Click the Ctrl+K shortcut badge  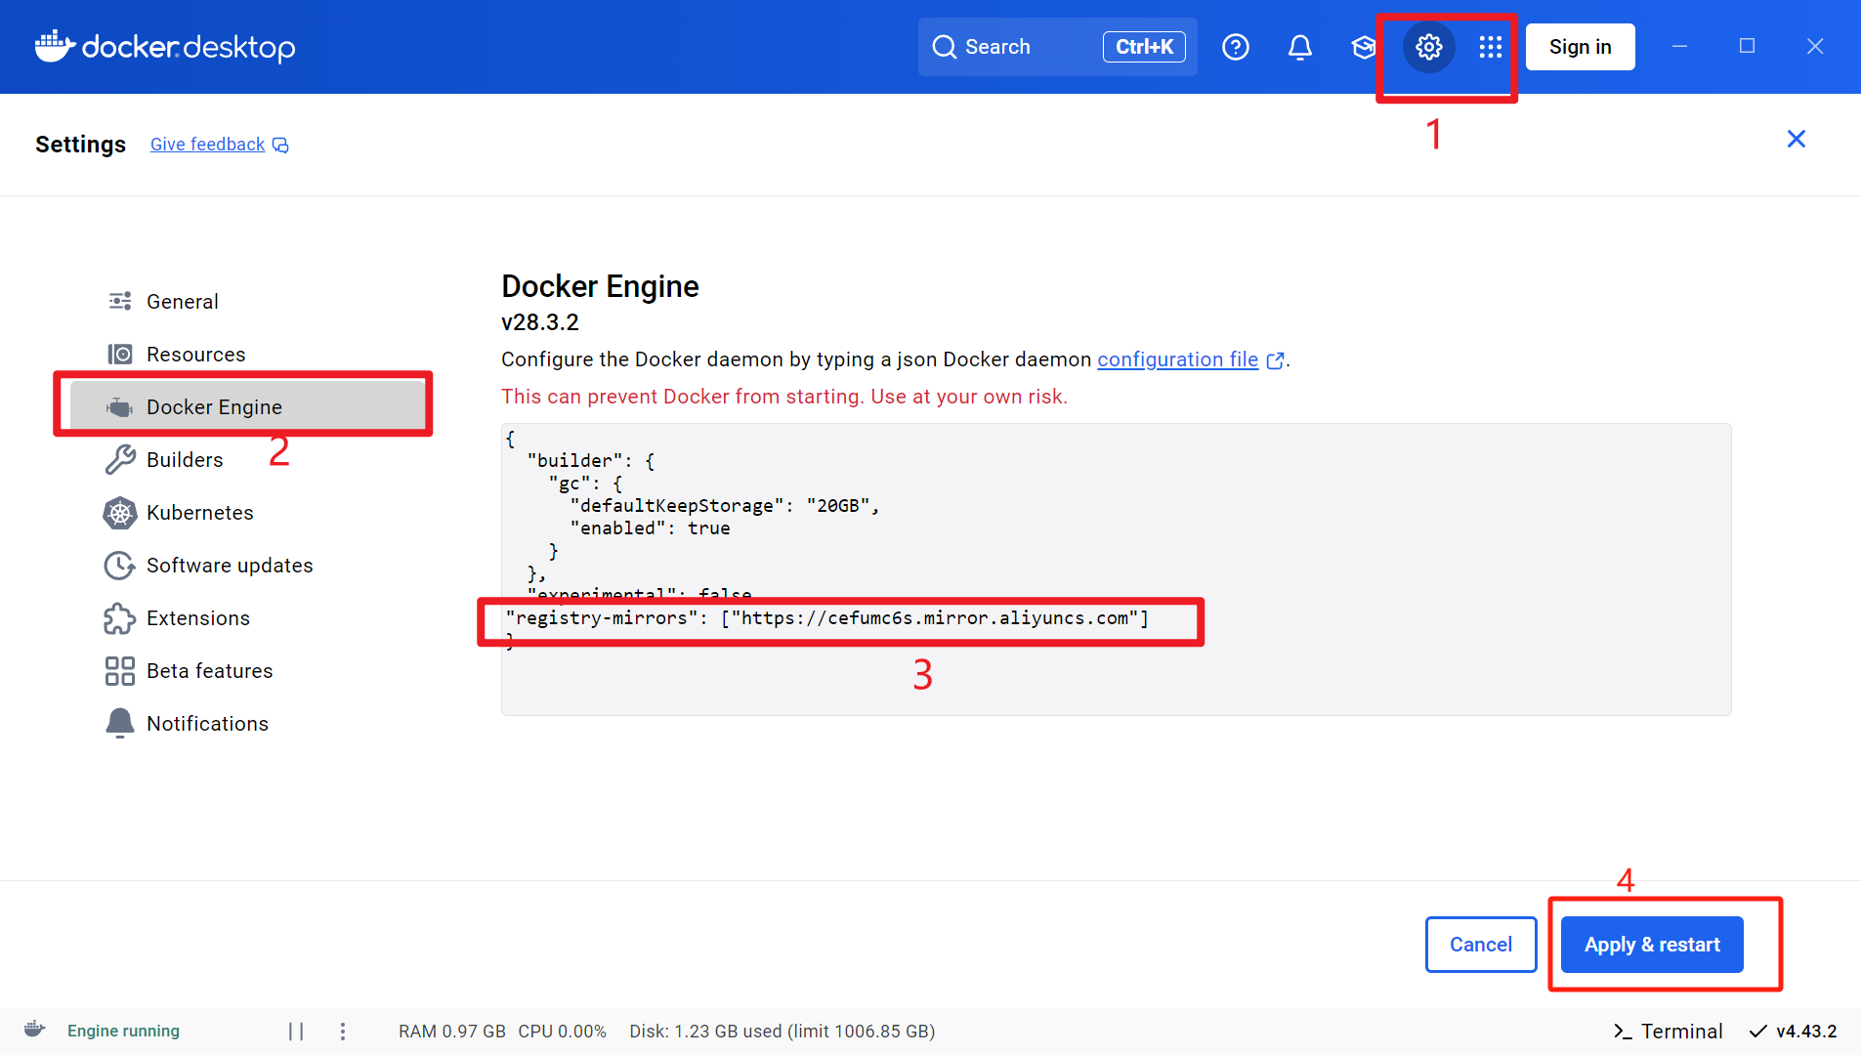pos(1144,47)
